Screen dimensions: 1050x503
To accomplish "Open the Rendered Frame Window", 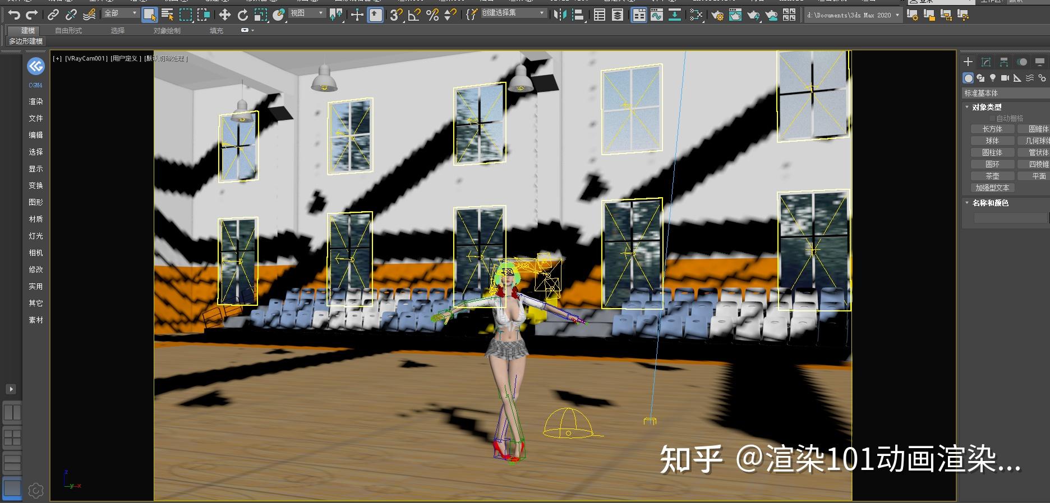I will coord(735,15).
